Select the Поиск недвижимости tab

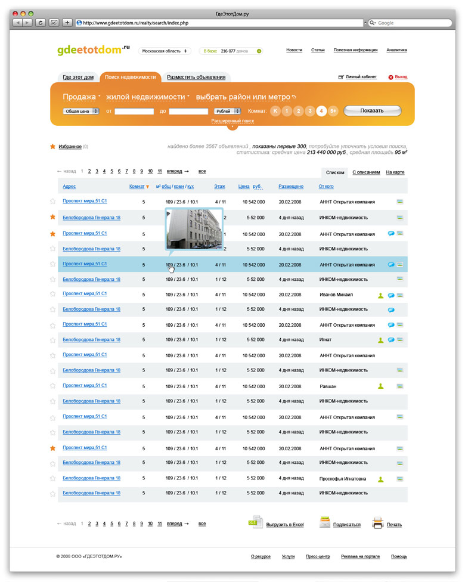click(130, 77)
